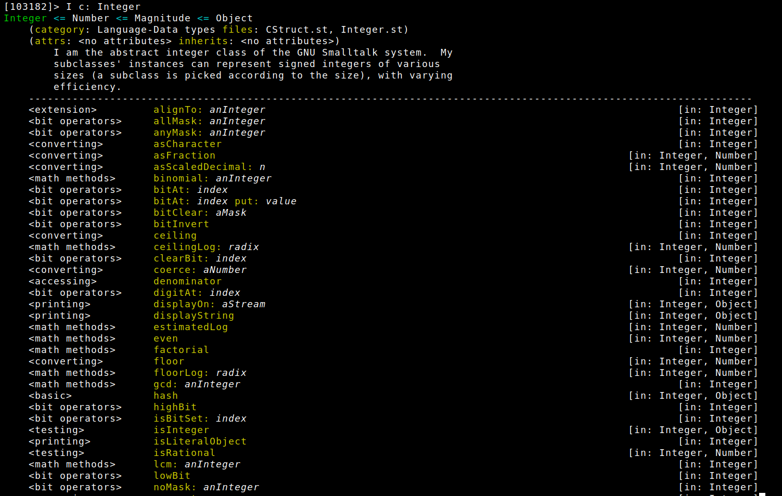Click the method 'lcm: anInteger'
The height and width of the screenshot is (496, 782).
tap(197, 464)
